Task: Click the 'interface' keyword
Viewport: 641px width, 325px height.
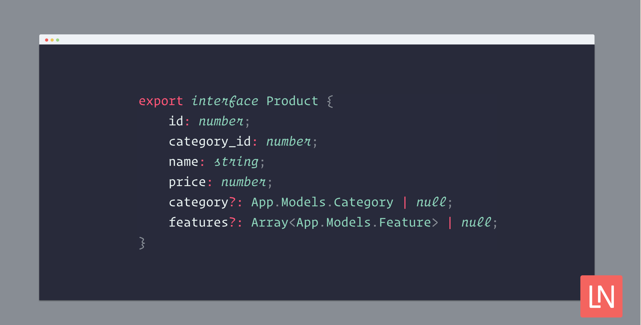Action: point(225,101)
